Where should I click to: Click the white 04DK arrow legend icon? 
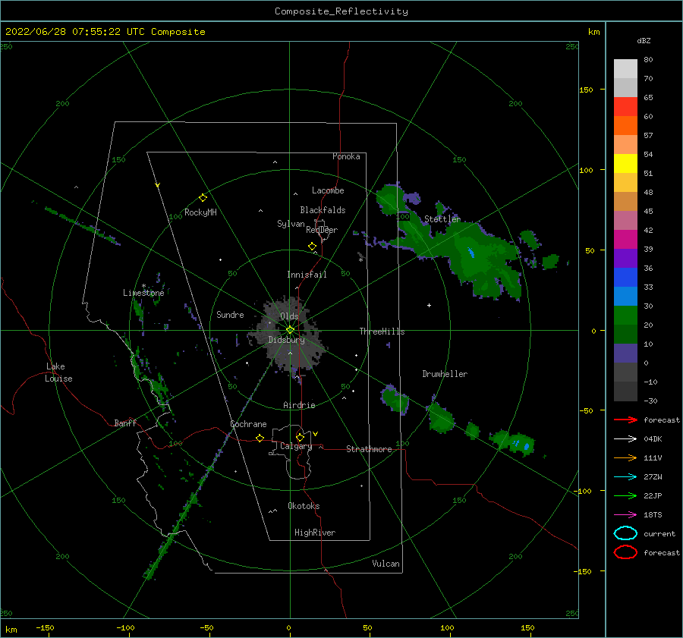(625, 438)
